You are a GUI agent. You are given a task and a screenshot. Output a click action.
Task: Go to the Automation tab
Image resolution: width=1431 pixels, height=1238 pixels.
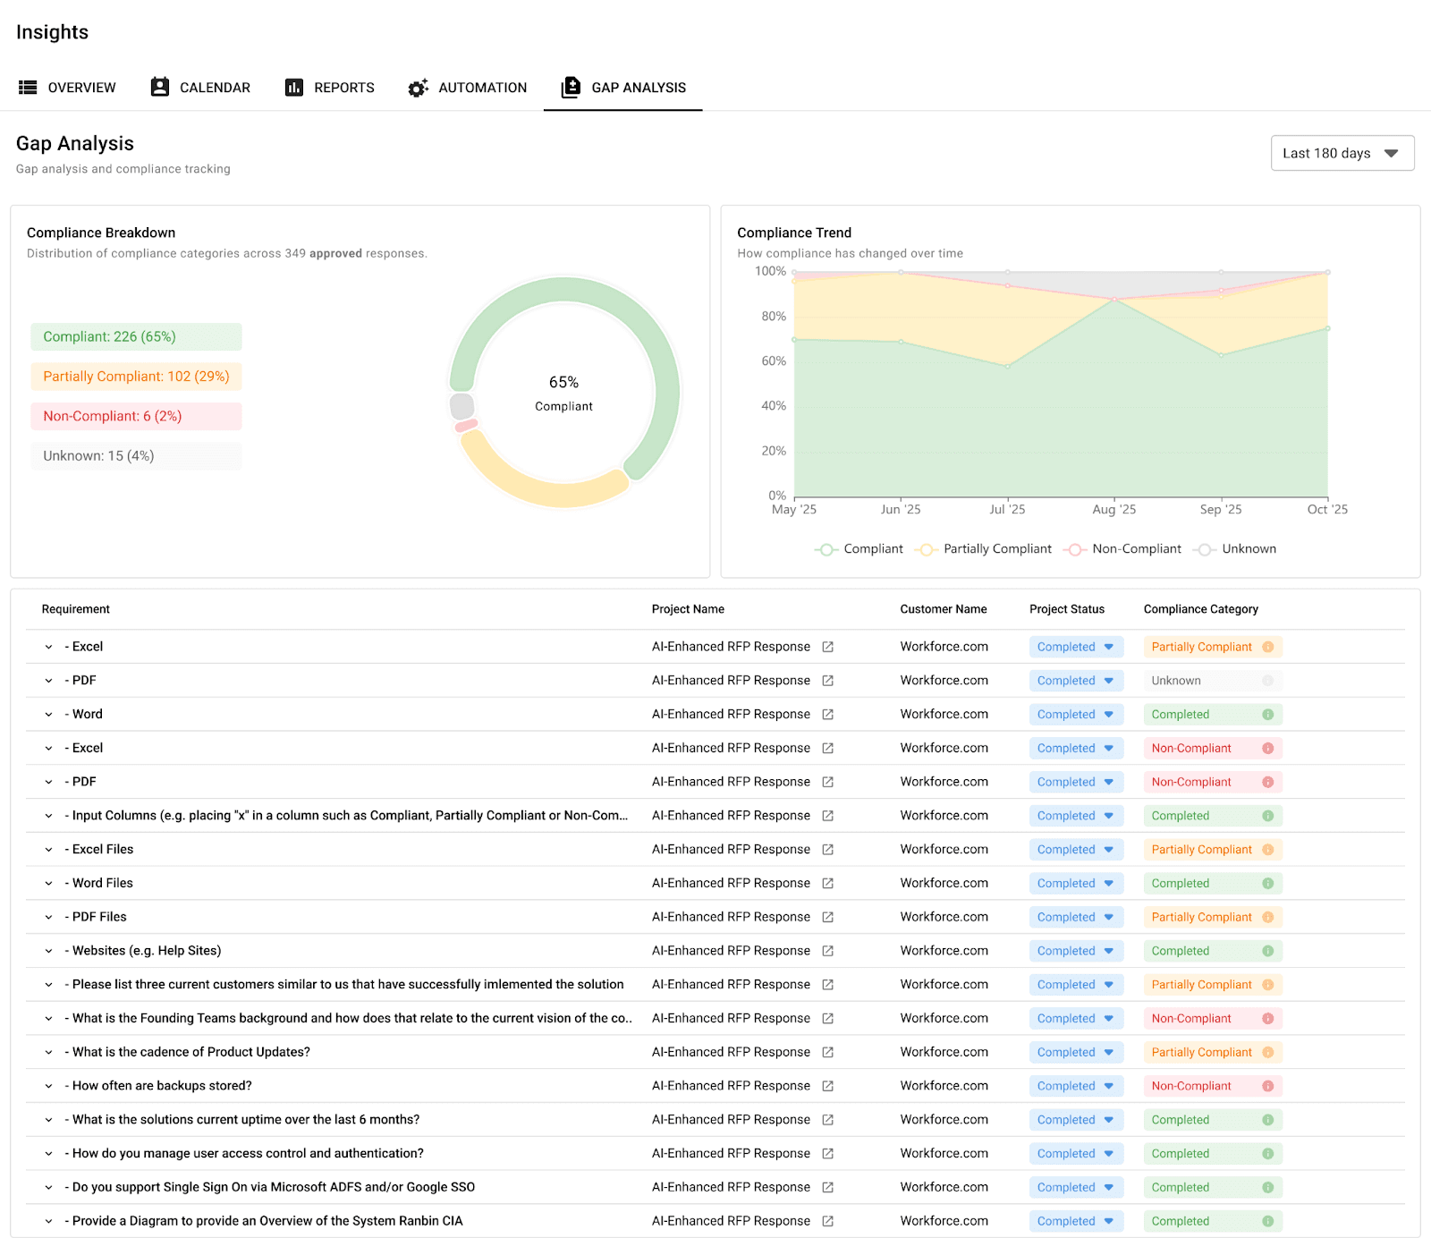point(467,88)
